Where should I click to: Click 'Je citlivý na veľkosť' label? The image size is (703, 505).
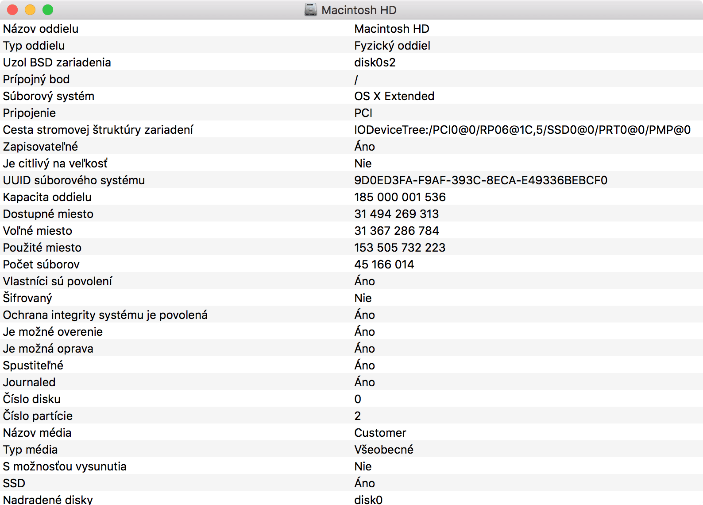tap(55, 163)
